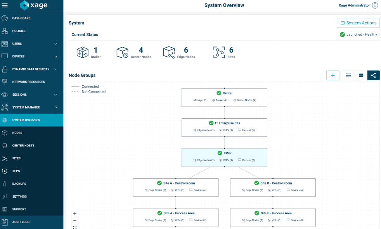381x229 pixels.
Task: Go to Audit Logs
Action: point(21,222)
